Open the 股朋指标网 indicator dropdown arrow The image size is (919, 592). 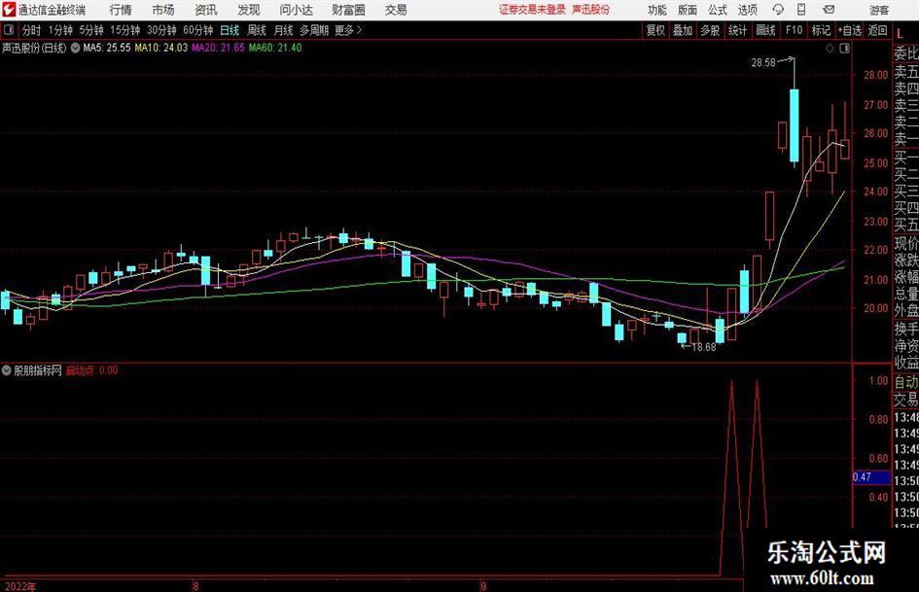tap(7, 370)
